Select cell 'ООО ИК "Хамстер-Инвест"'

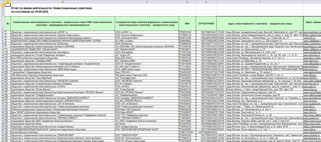coord(146,138)
